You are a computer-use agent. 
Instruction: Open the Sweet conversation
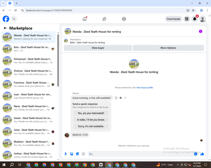[x=28, y=120]
